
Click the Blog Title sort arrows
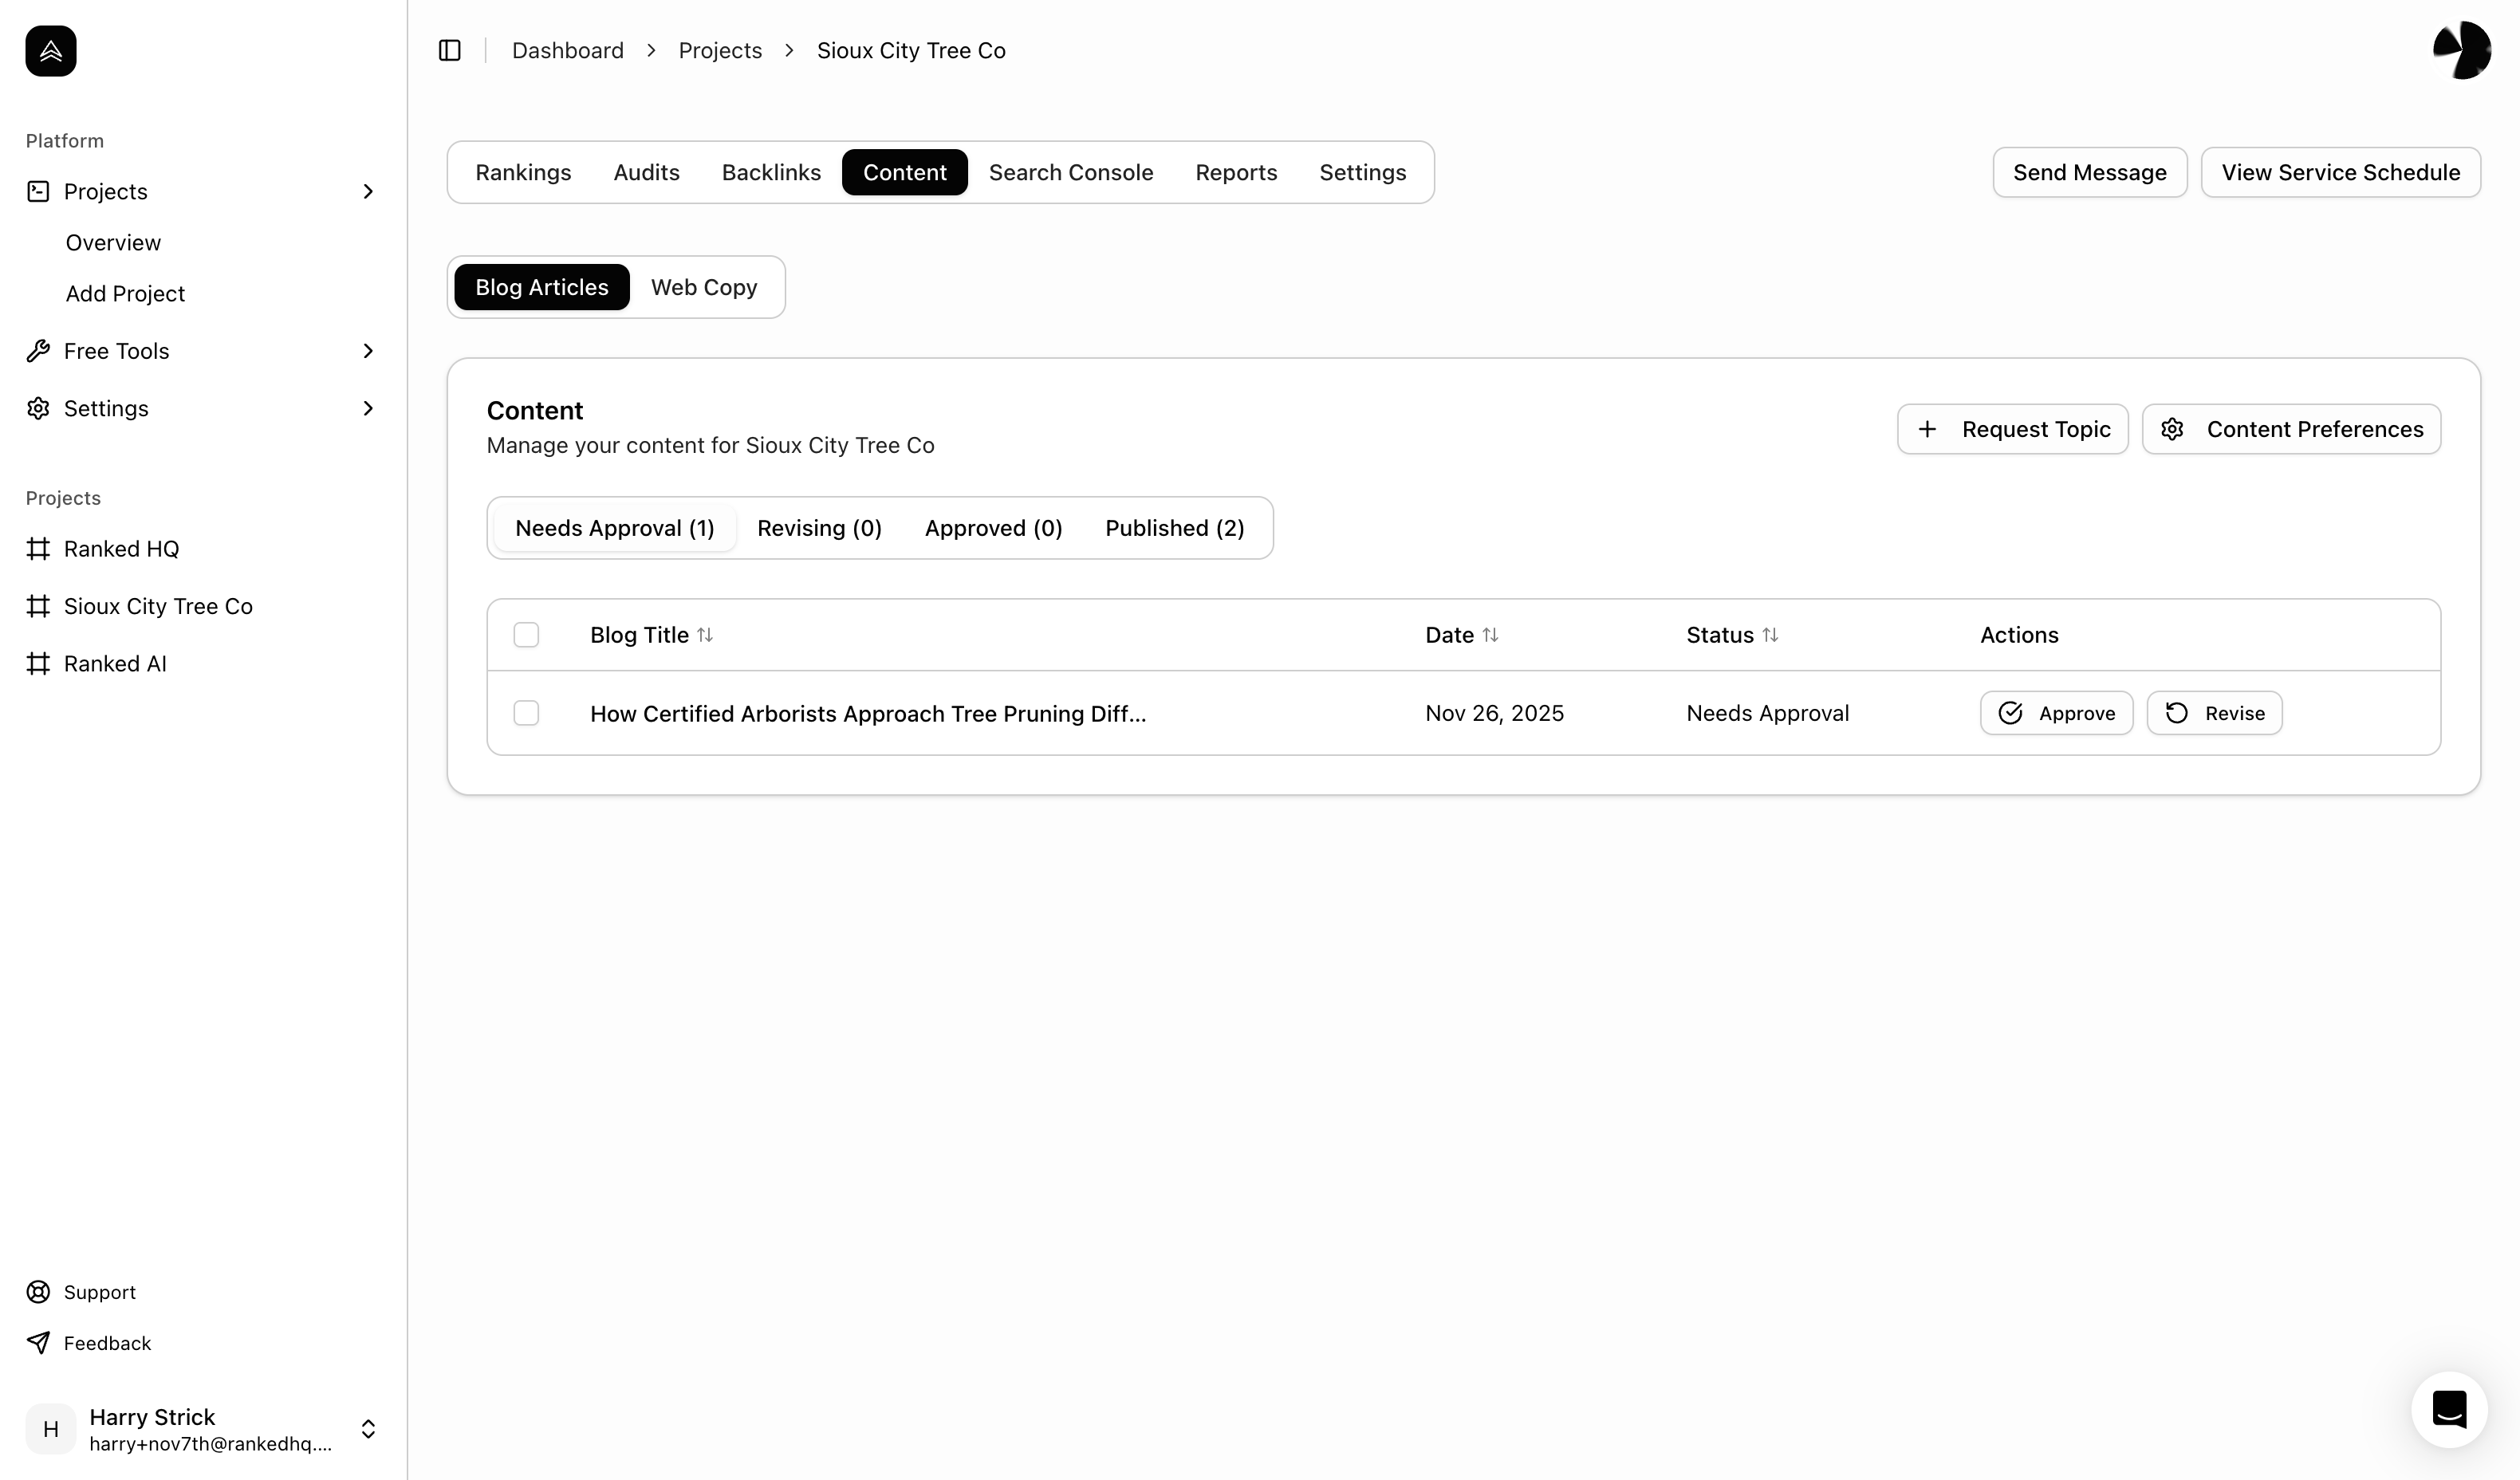[x=705, y=635]
